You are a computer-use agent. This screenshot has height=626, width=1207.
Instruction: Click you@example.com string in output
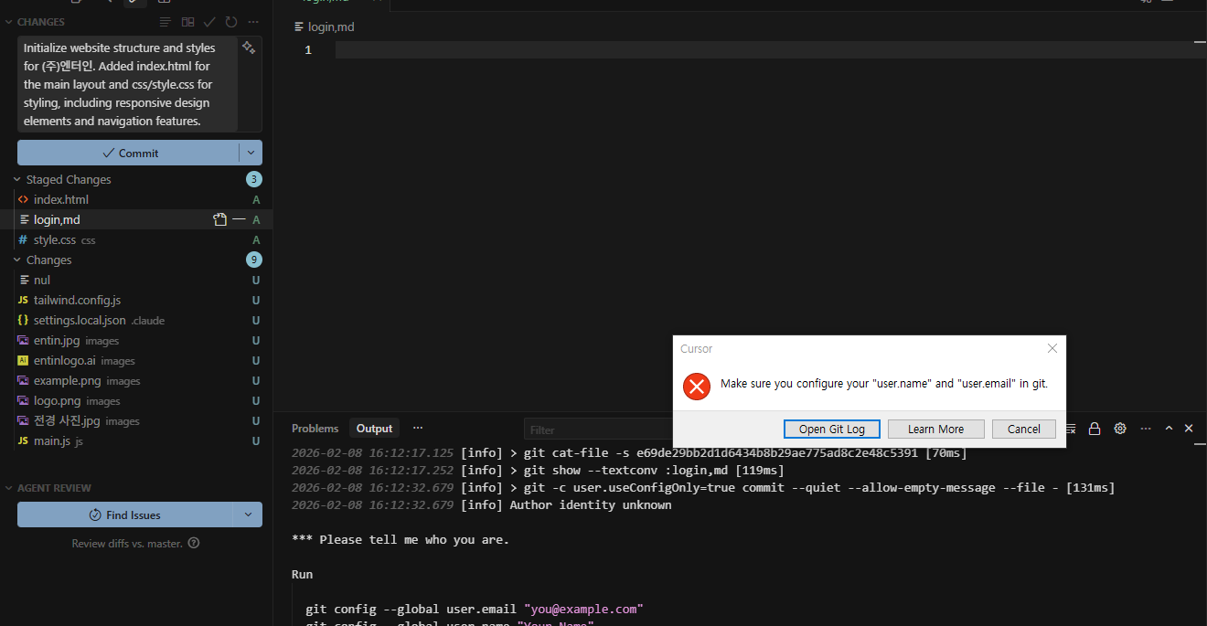tap(583, 608)
